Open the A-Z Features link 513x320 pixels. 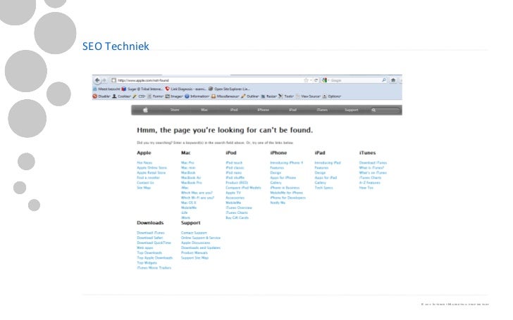tap(369, 183)
